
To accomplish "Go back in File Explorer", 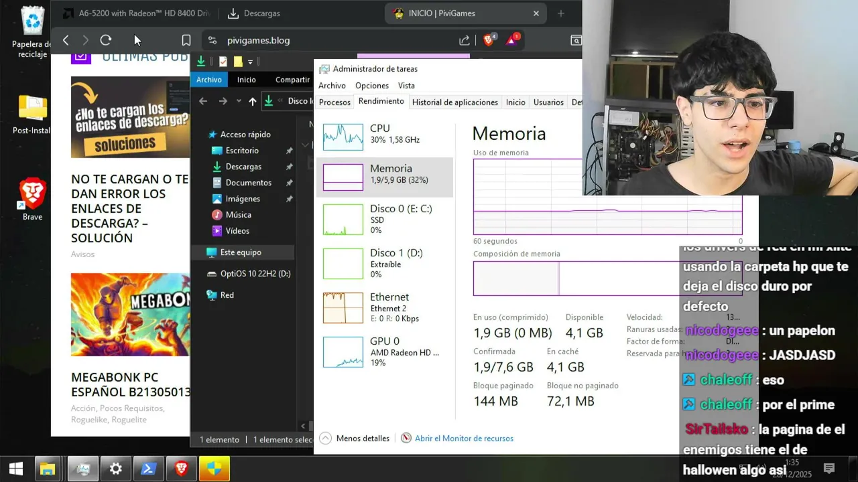I will point(203,101).
